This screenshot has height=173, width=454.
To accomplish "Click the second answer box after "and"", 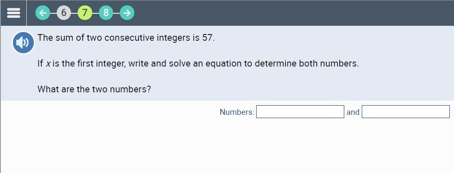I will (406, 112).
